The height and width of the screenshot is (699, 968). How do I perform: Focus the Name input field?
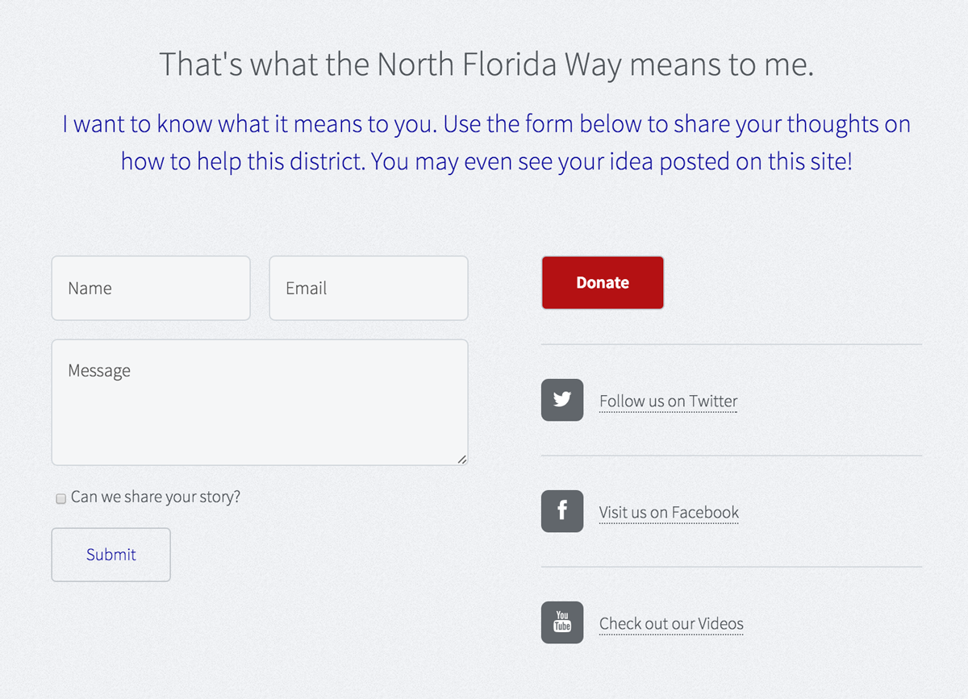[151, 288]
